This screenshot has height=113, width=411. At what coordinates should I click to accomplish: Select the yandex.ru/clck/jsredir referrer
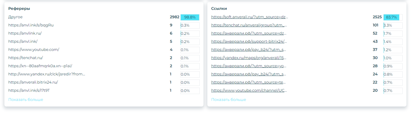pyautogui.click(x=46, y=74)
